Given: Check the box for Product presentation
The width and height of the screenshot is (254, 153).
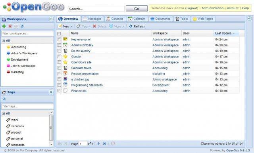Looking at the screenshot, I should 59,73.
